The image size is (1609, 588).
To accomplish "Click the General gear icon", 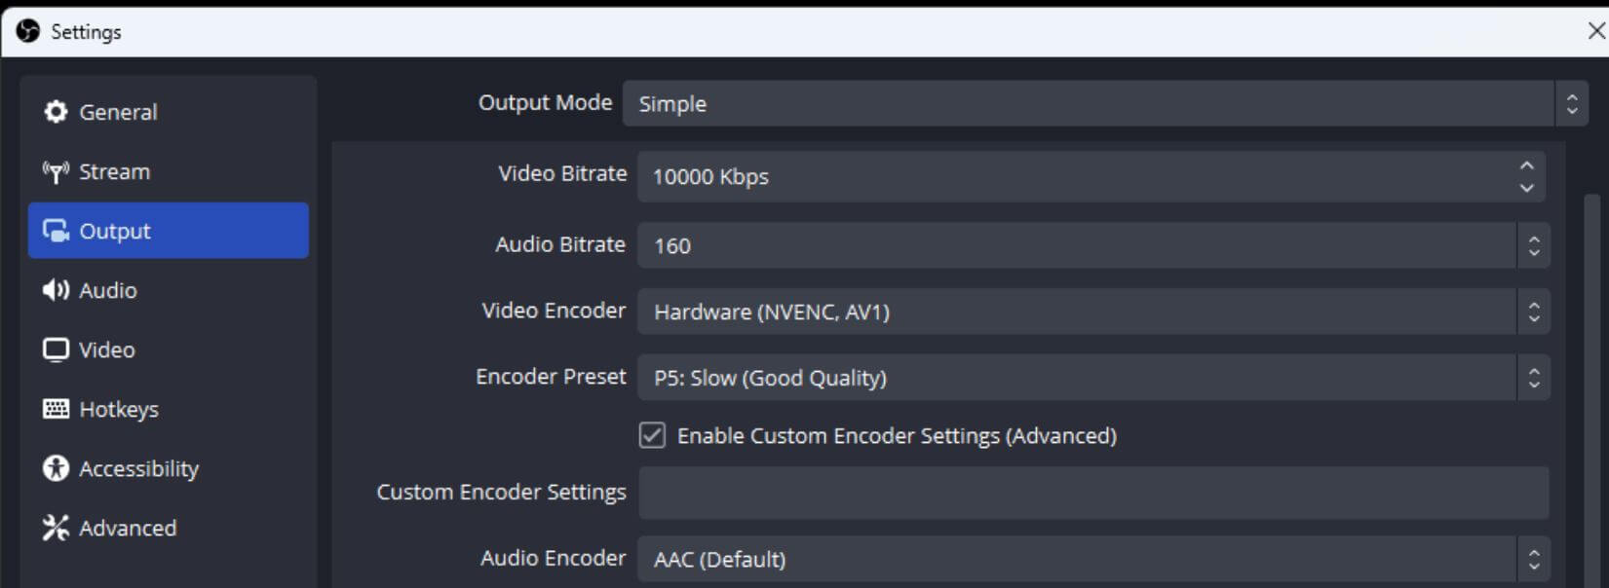I will click(56, 112).
